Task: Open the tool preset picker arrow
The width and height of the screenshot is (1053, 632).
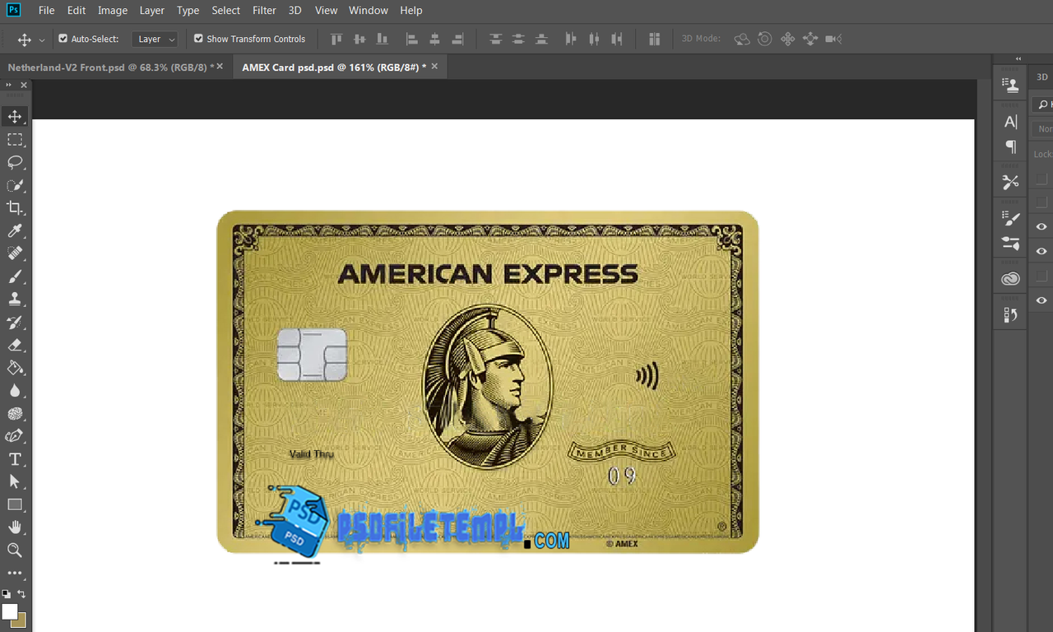Action: click(x=42, y=39)
